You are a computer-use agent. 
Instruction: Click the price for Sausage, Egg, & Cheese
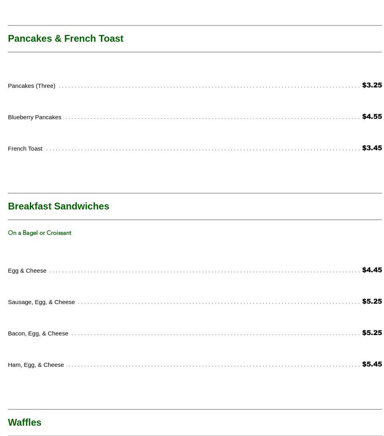pos(372,302)
